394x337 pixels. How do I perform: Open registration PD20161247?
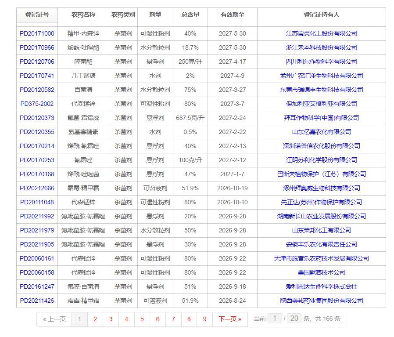point(37,287)
